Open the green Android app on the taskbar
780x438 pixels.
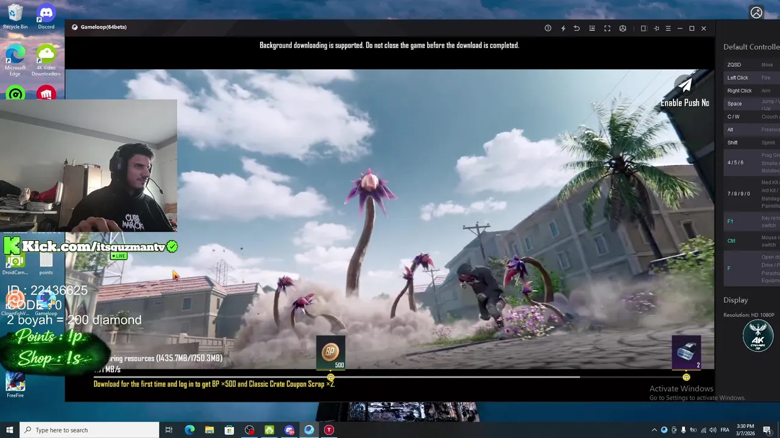coord(269,430)
